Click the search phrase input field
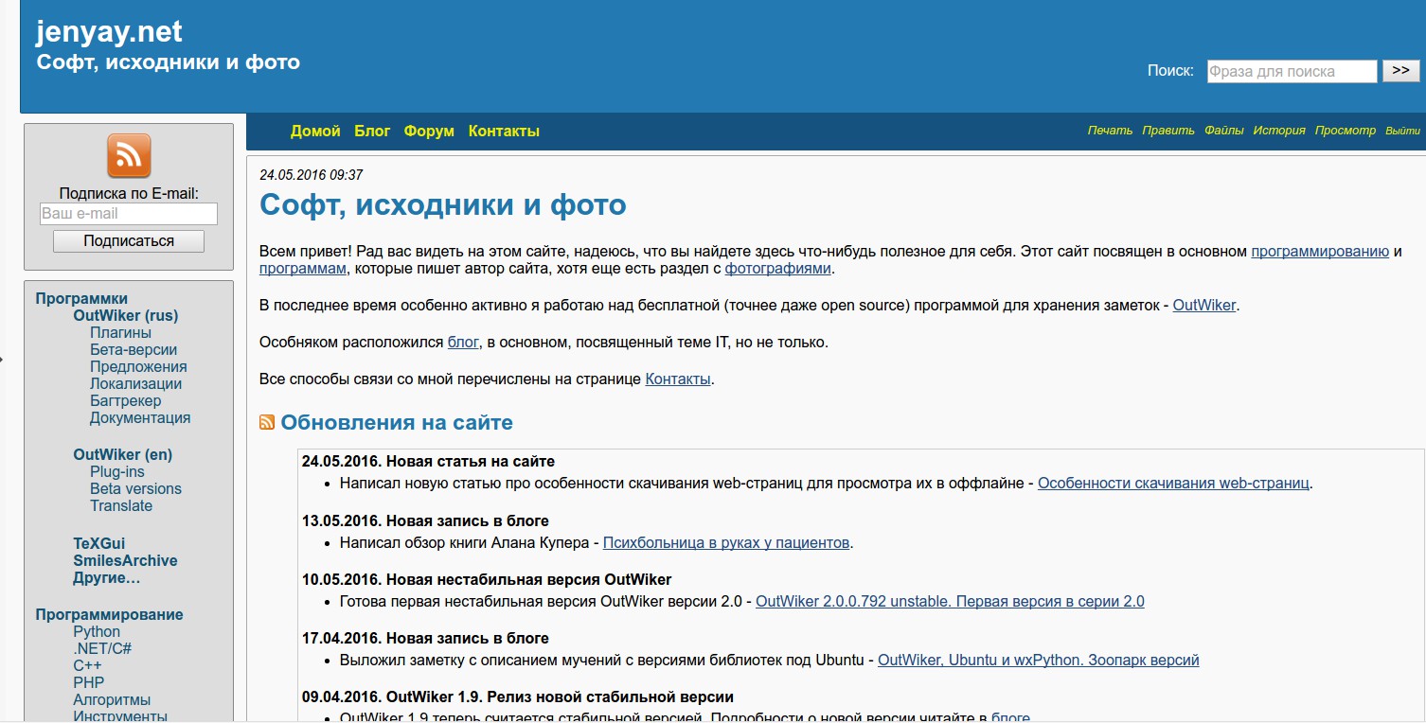 (x=1292, y=71)
